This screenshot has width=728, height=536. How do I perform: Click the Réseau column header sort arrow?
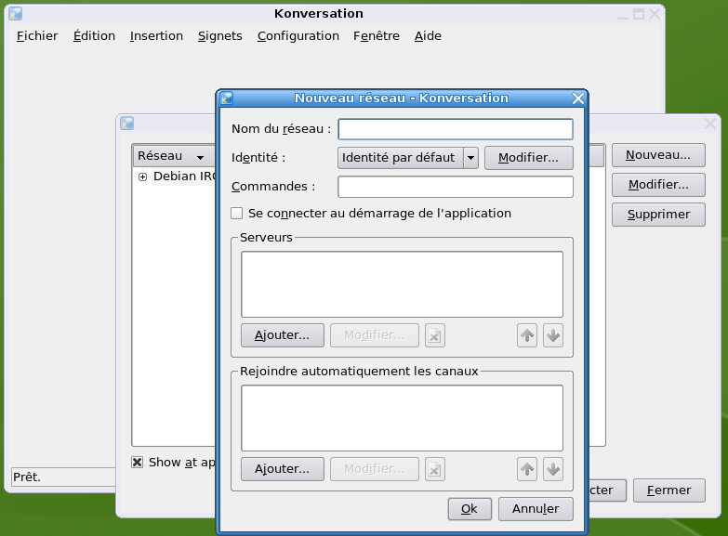(200, 157)
